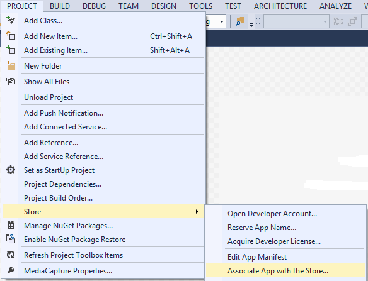Image resolution: width=368 pixels, height=281 pixels.
Task: Open the TEST menu
Action: pos(233,6)
